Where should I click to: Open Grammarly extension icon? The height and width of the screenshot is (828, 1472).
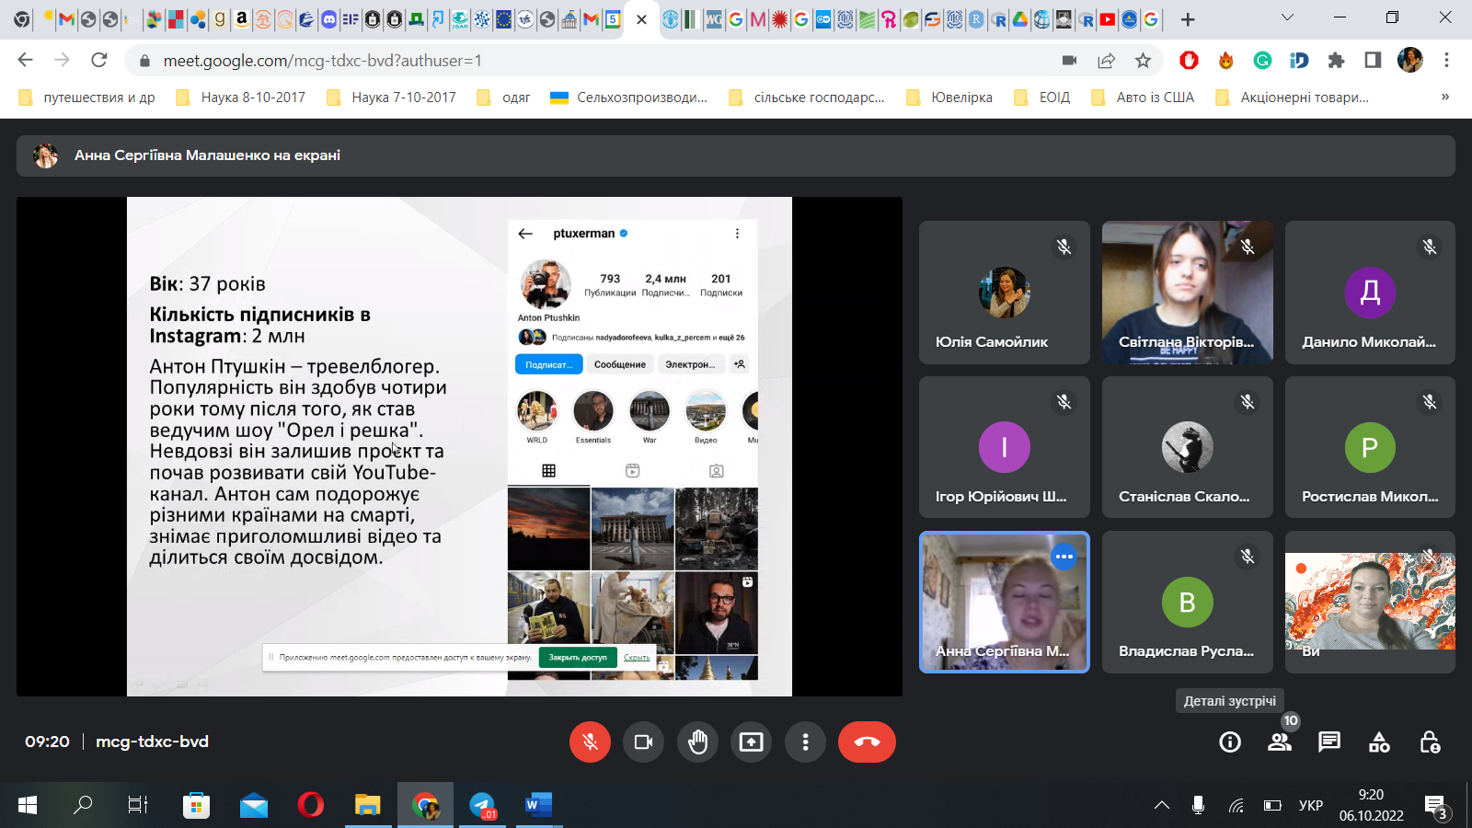pos(1262,60)
